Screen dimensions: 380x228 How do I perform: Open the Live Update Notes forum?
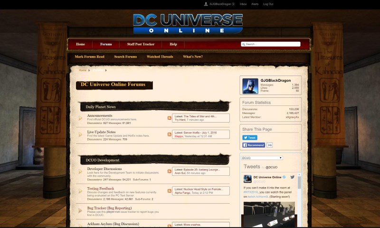click(101, 132)
